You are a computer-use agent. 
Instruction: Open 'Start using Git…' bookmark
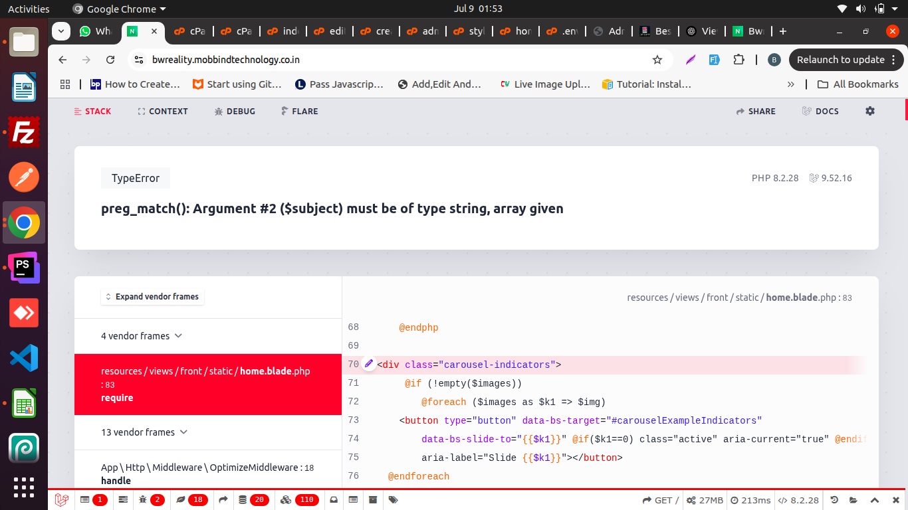[x=237, y=84]
